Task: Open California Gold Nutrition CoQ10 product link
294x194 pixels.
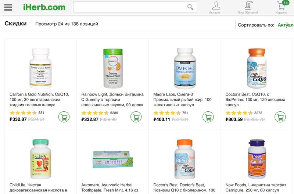Action: pyautogui.click(x=39, y=100)
